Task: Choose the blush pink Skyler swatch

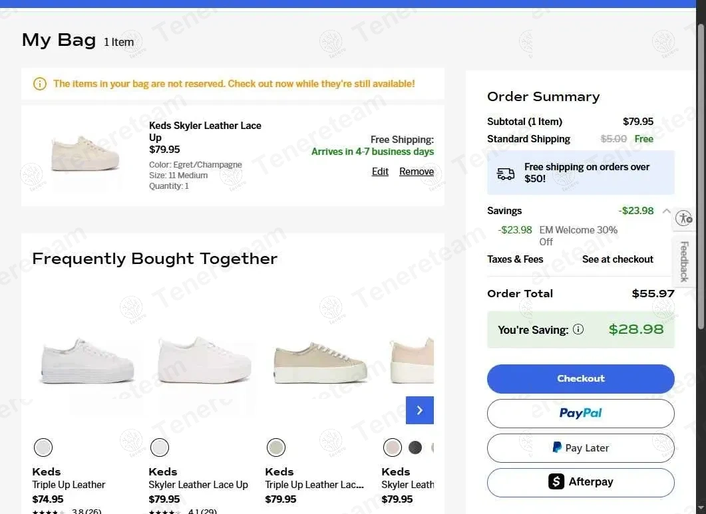Action: [392, 448]
